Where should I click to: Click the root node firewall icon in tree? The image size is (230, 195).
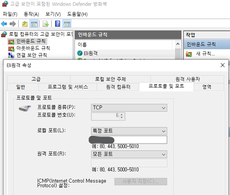[4, 34]
